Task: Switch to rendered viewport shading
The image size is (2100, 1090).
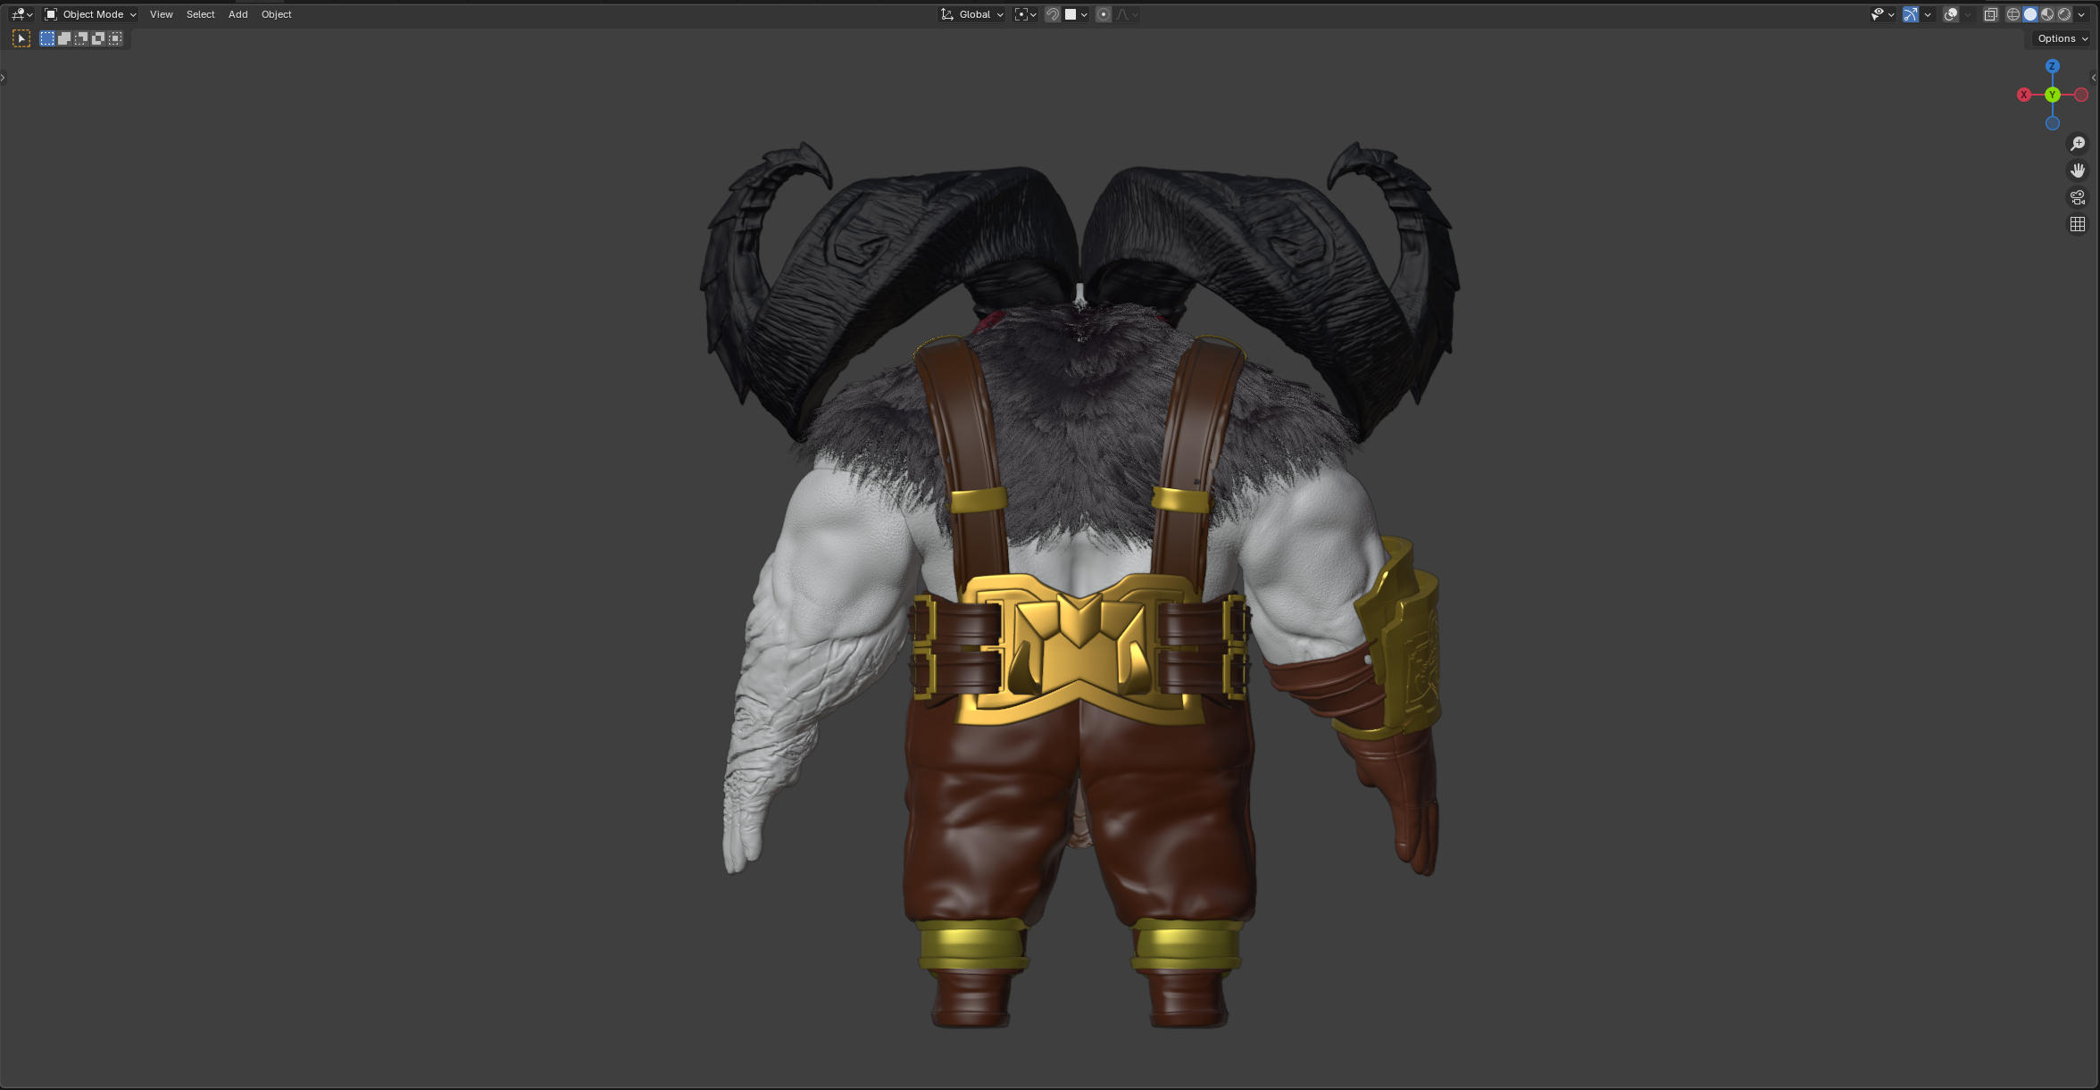Action: [2064, 14]
